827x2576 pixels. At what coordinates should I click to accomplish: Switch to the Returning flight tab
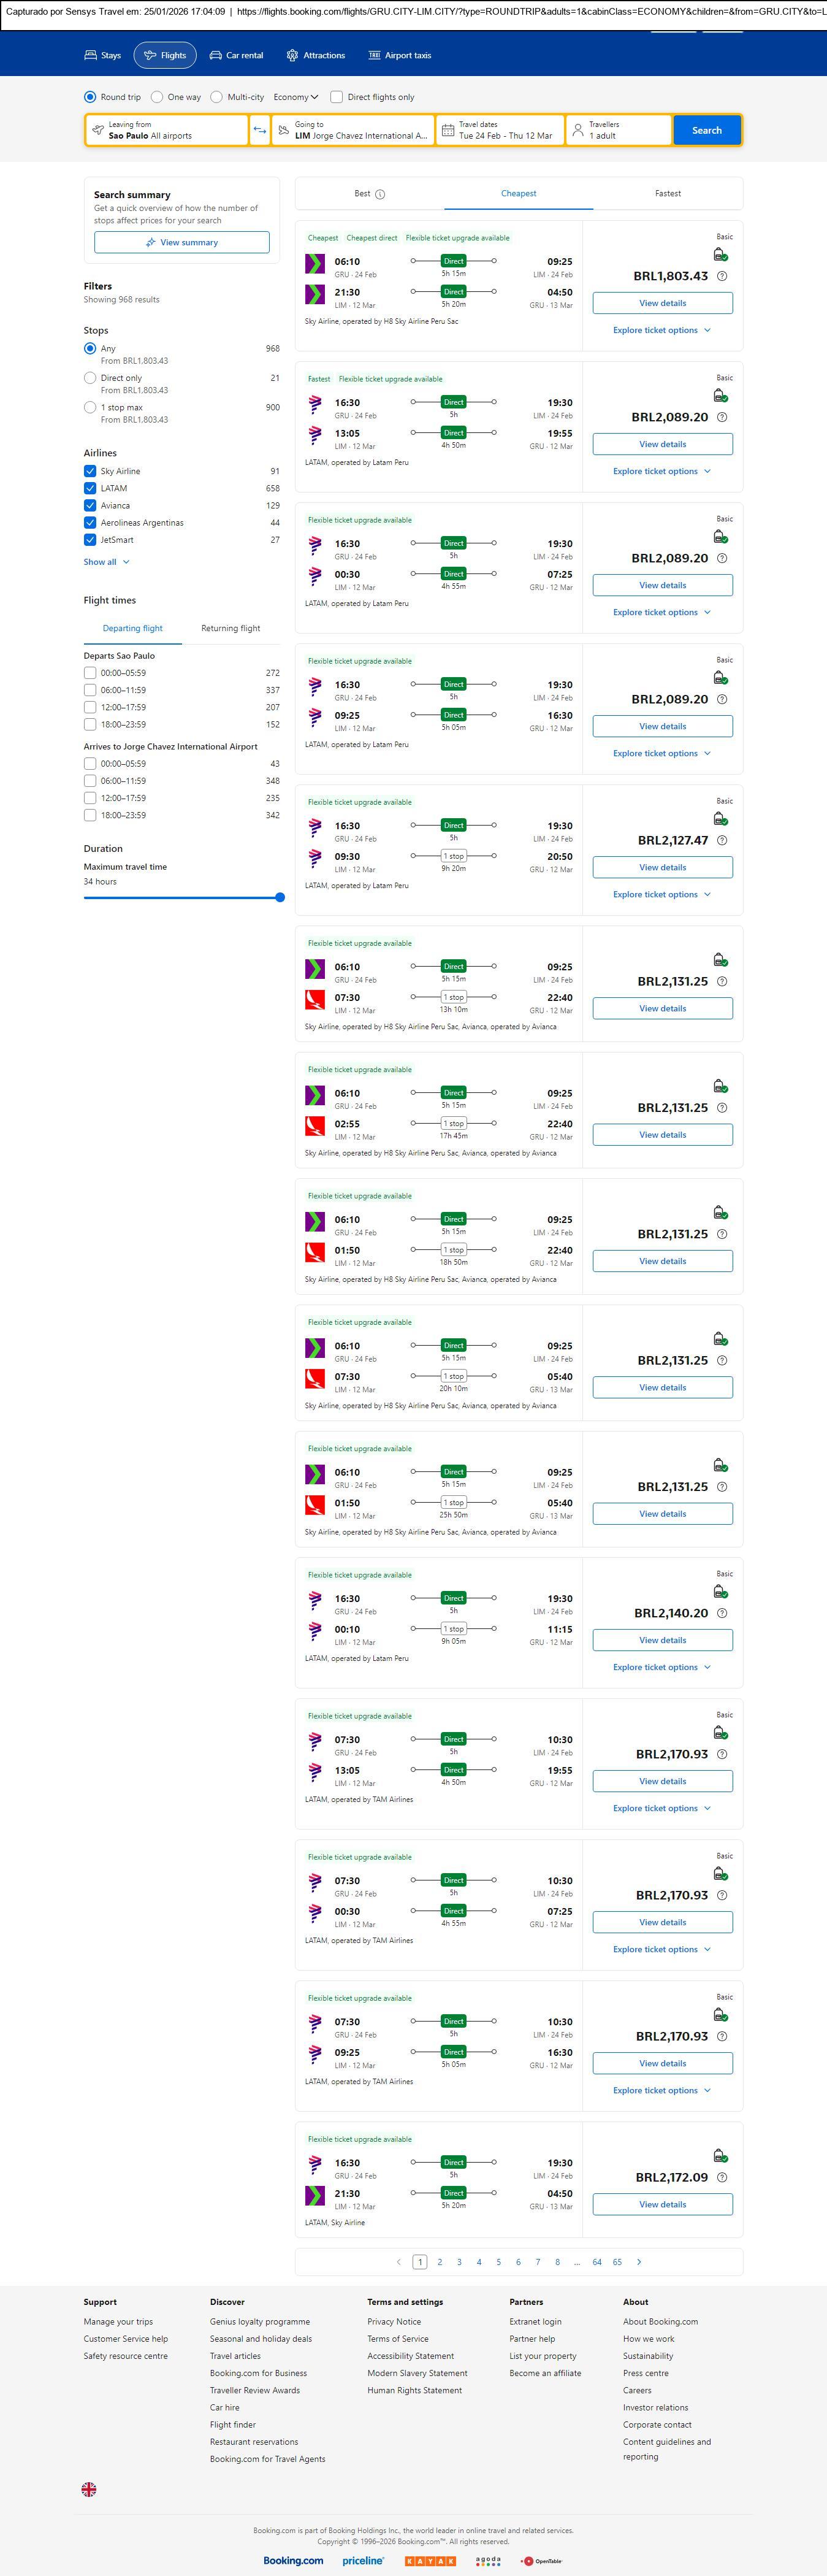pyautogui.click(x=230, y=628)
